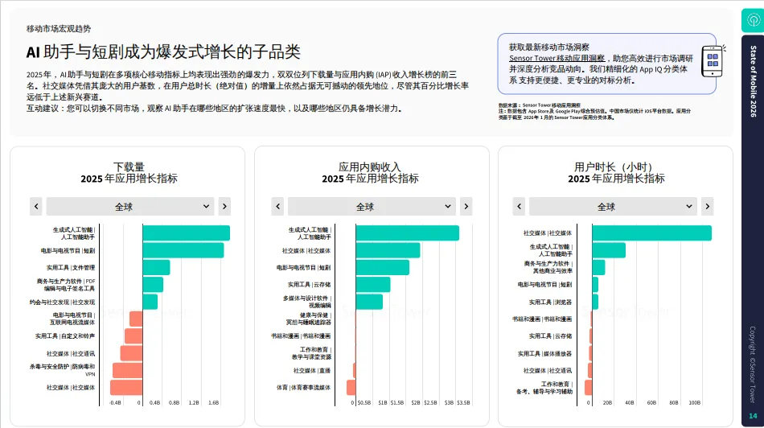
Task: Open the 全球 dropdown in 应用内购收入 chart
Action: click(x=372, y=206)
